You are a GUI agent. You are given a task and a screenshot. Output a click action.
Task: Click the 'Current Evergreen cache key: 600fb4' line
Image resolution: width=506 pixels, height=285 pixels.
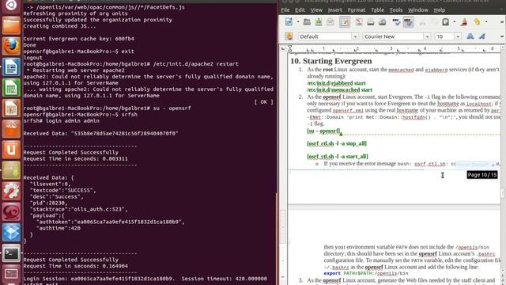pyautogui.click(x=79, y=39)
